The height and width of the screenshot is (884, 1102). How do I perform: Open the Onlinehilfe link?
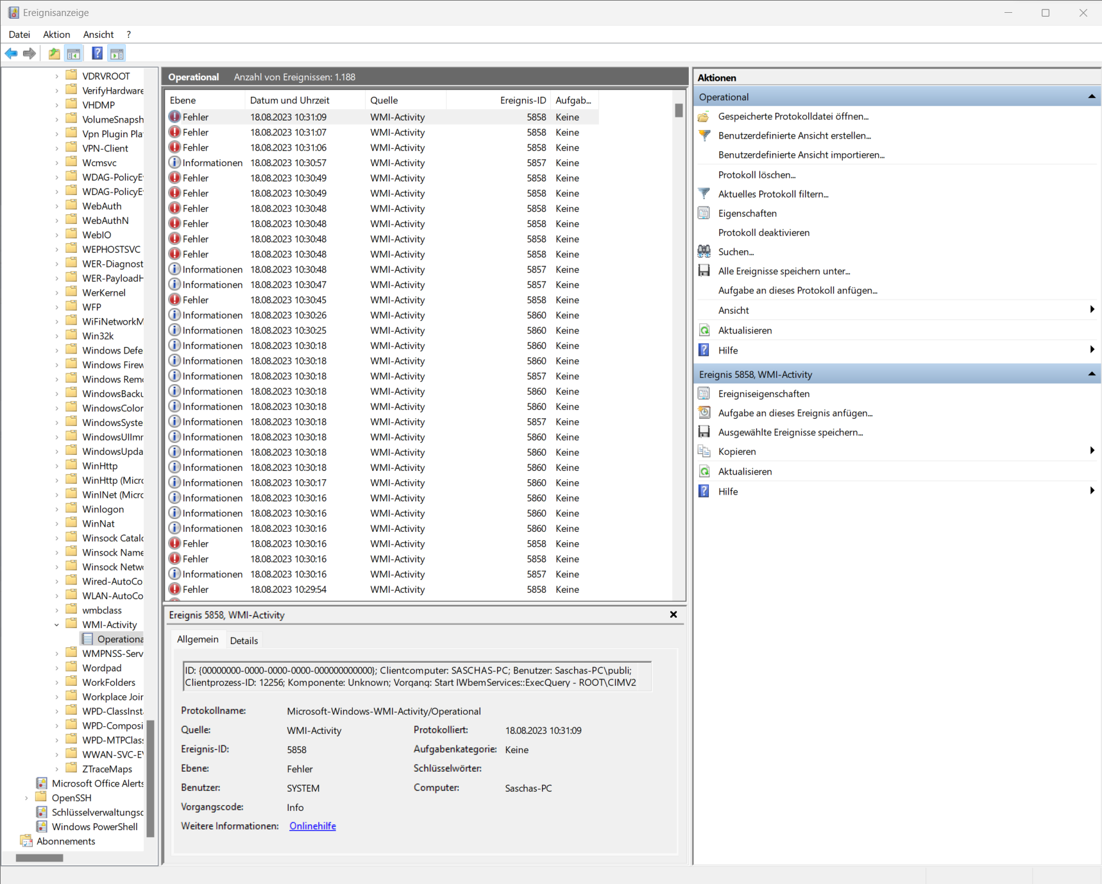(312, 826)
